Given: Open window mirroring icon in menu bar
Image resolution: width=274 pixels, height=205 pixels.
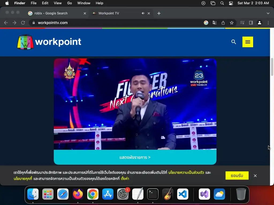Looking at the screenshot, I should pos(213,3).
